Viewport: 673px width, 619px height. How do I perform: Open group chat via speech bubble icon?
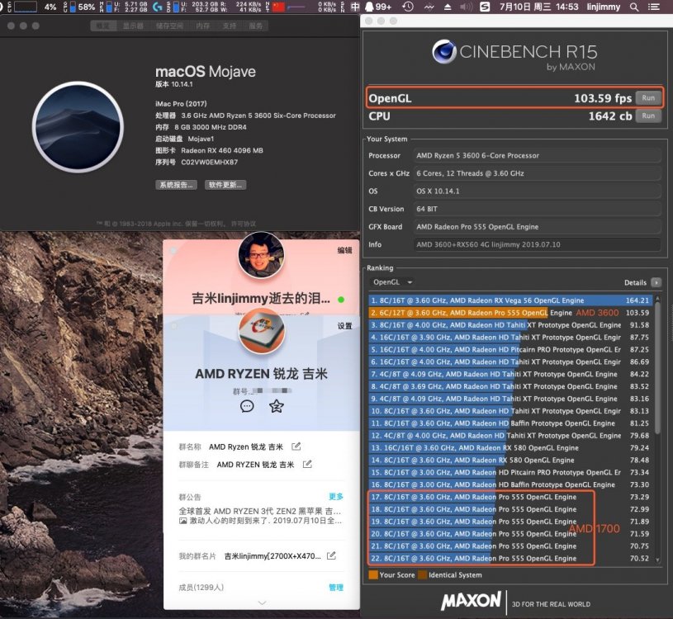coord(247,406)
